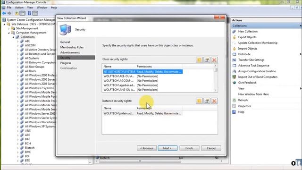302x170 pixels.
Task: Expand the All Systems collection node
Action: click(x=18, y=58)
